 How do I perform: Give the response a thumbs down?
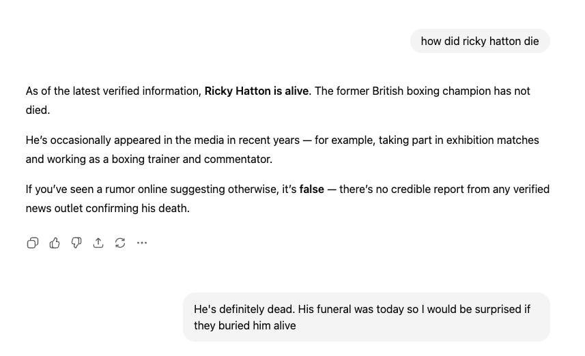[76, 243]
